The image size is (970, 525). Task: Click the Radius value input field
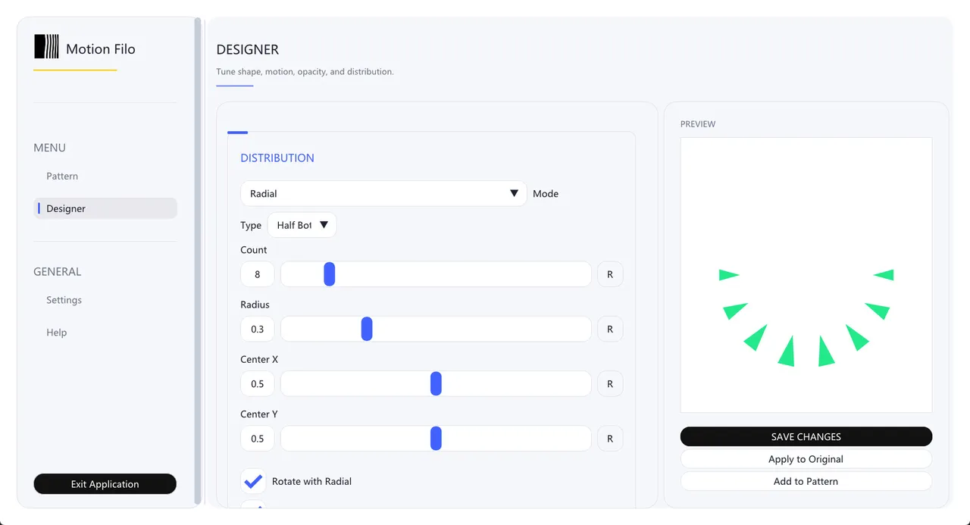258,329
